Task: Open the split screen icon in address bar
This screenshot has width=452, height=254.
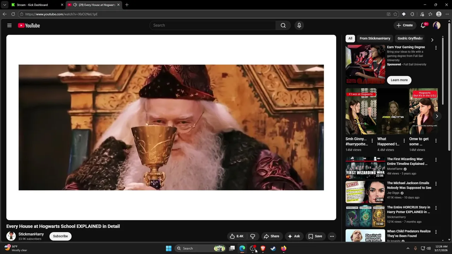Action: (388, 14)
